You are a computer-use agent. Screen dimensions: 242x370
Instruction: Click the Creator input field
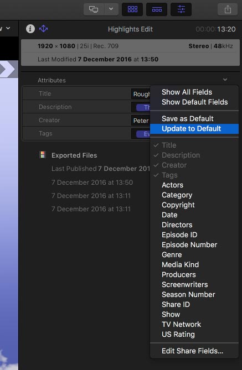pyautogui.click(x=141, y=121)
